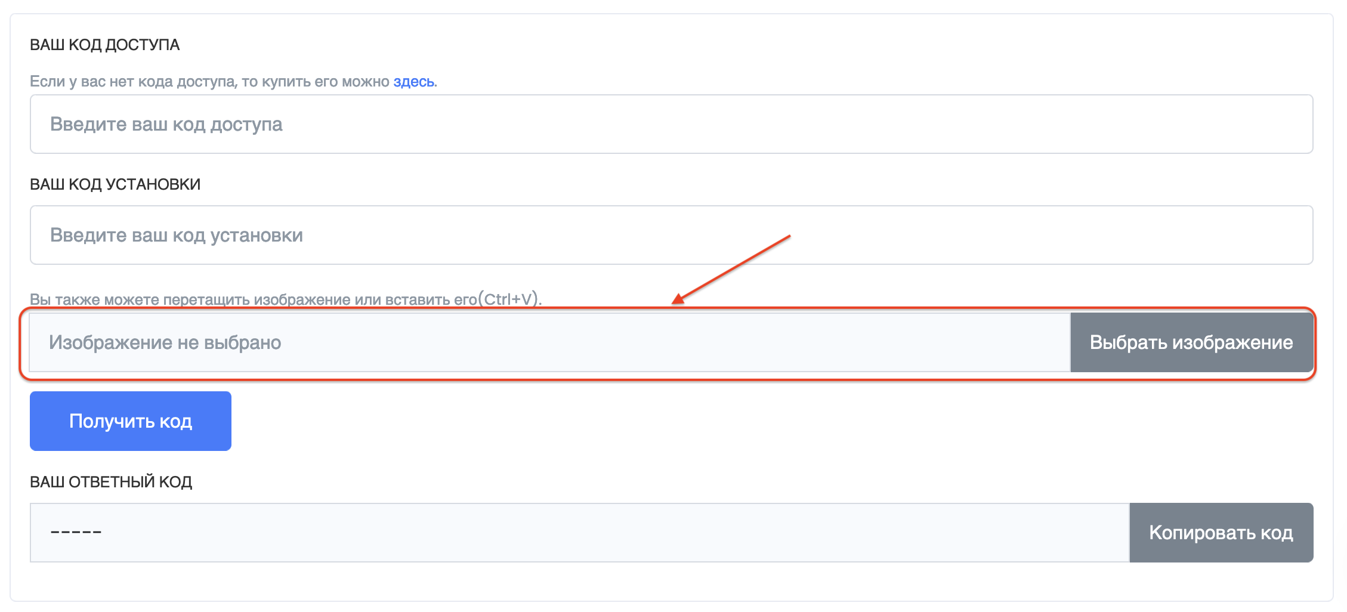Click the 'ВАШ КОД УСТАНОВКИ' label
Viewport: 1347px width, 612px height.
[115, 184]
